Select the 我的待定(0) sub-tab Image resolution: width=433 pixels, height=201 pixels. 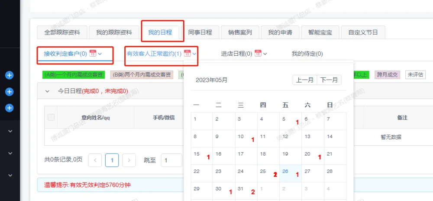click(x=307, y=54)
